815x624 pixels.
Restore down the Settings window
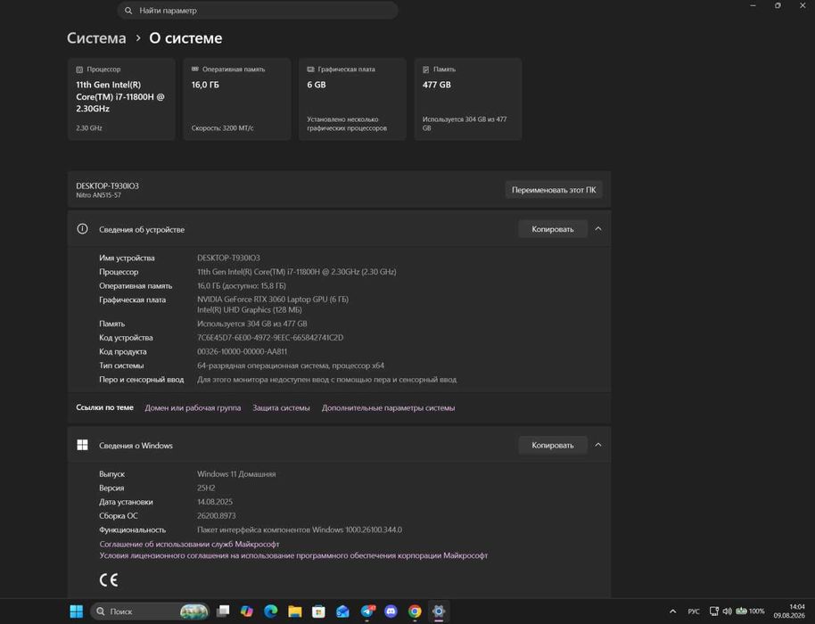[x=778, y=5]
